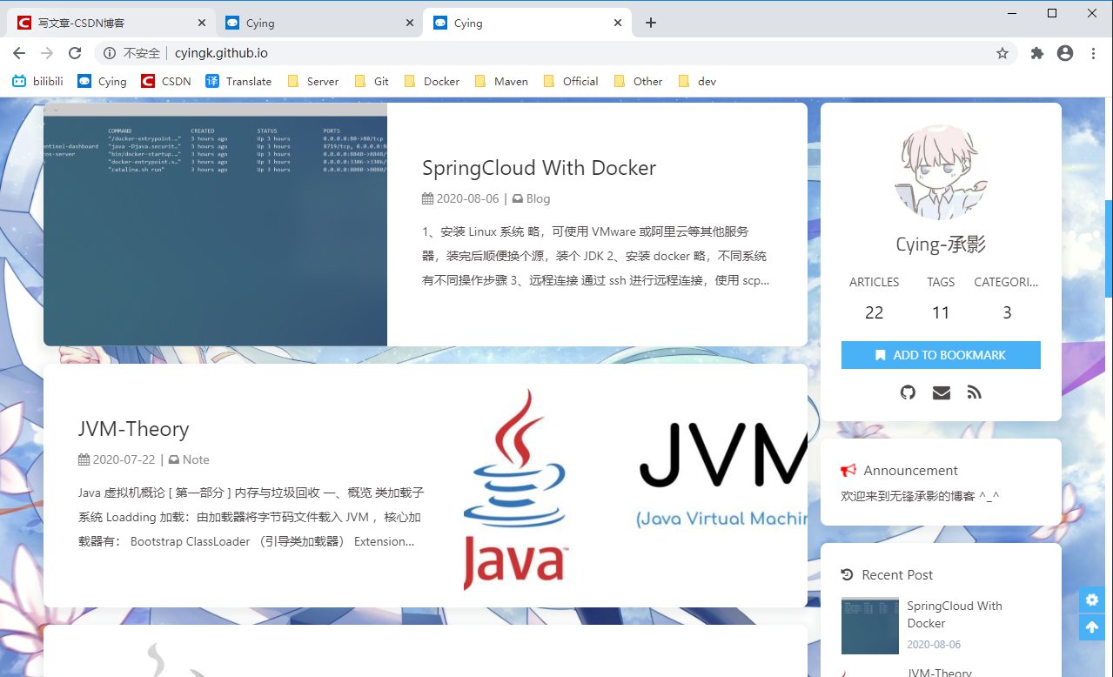Click the Cying-承影 author name
Screen dimensions: 1113x677
pos(941,245)
